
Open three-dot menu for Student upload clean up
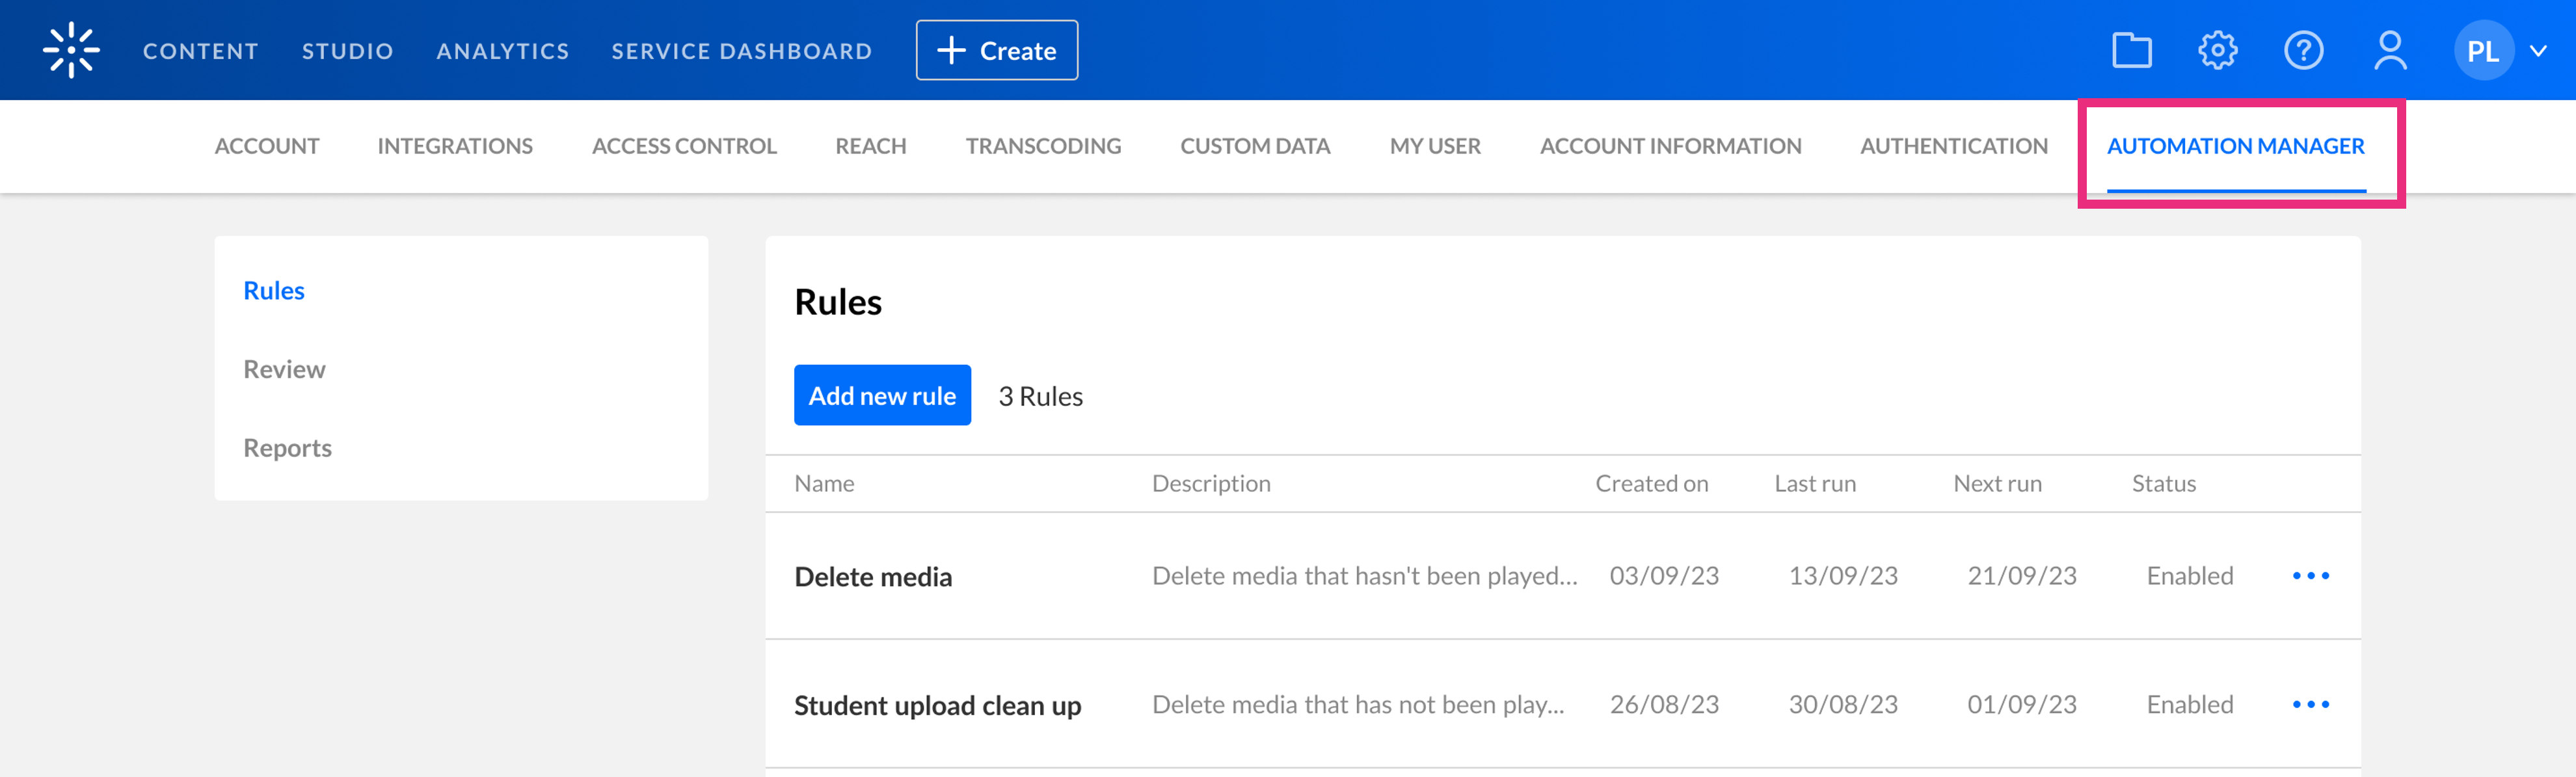pos(2310,705)
